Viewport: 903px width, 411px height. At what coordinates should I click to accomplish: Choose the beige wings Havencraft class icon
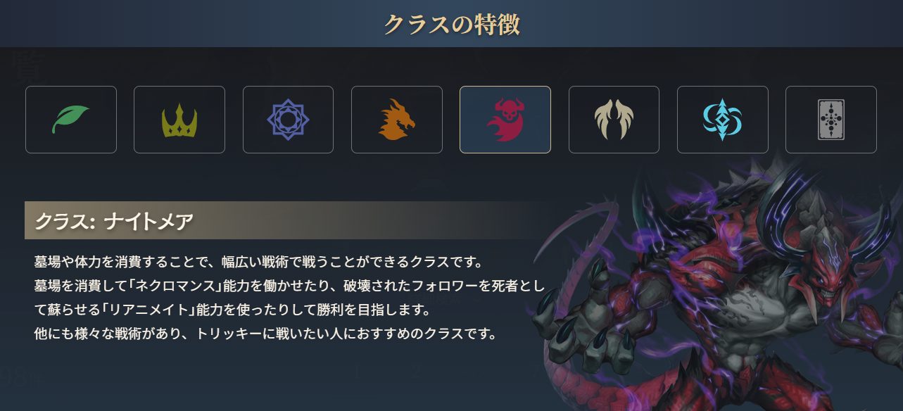[614, 120]
